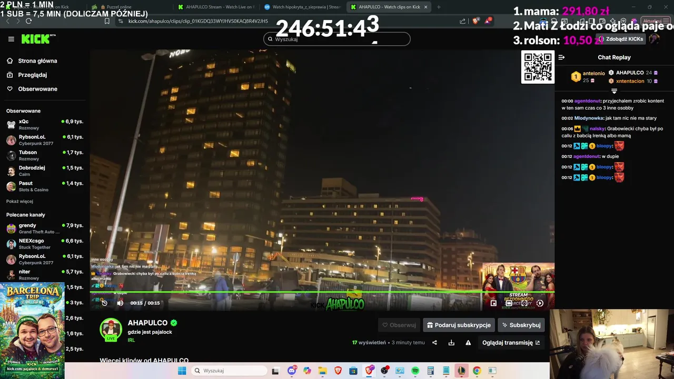Open the Windows Start menu

[182, 371]
